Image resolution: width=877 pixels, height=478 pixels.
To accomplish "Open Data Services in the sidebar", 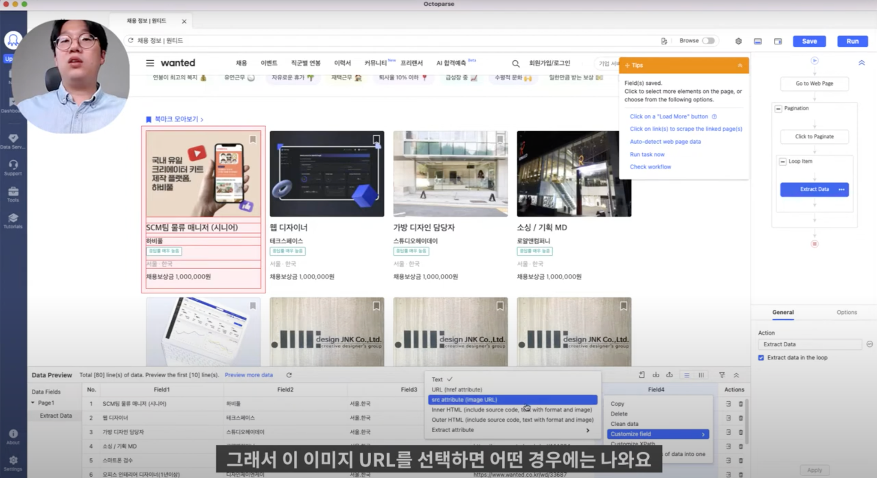I will (13, 141).
